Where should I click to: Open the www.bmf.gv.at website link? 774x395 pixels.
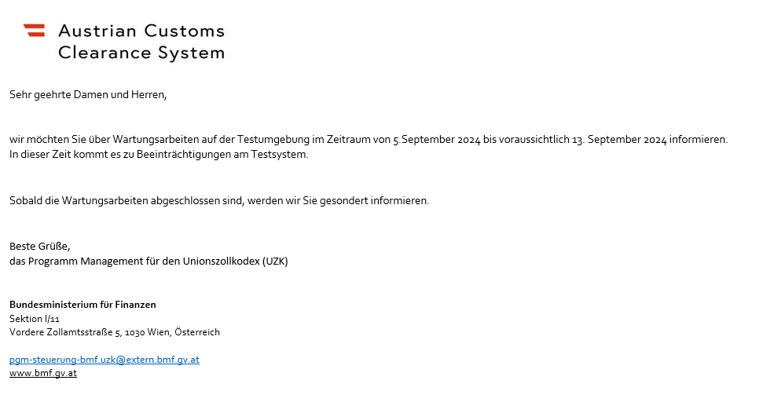point(43,373)
